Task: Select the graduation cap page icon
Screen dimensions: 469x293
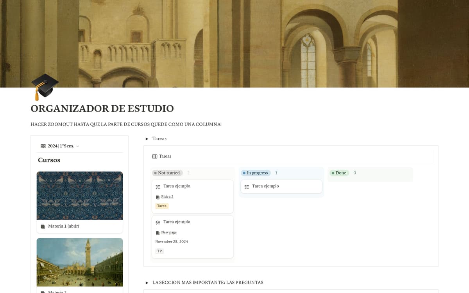Action: 44,86
